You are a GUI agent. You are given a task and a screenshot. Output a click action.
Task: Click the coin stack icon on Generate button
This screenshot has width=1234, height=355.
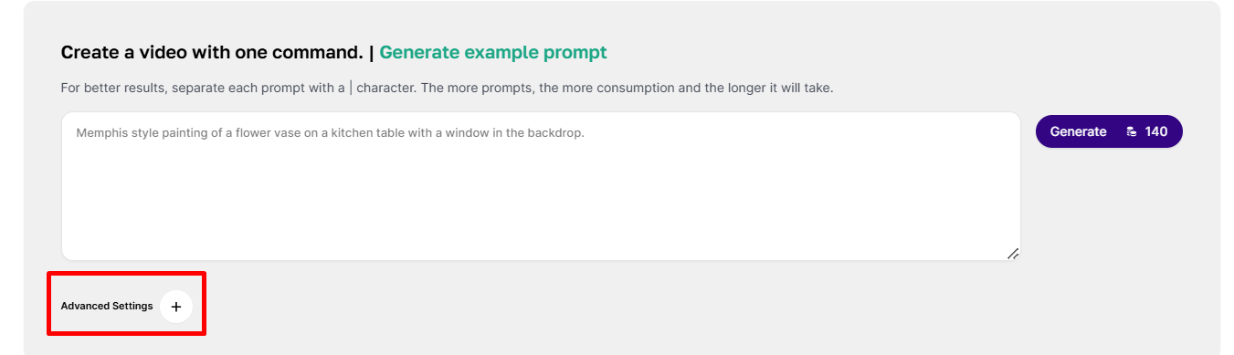1132,131
